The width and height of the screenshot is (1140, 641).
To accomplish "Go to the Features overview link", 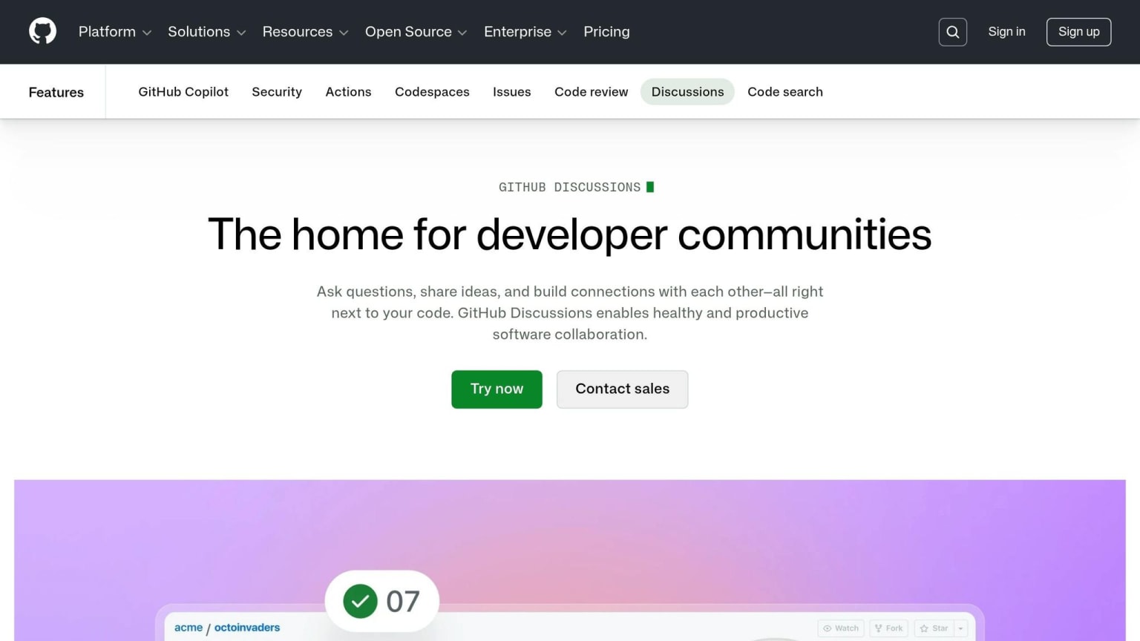I will tap(56, 92).
